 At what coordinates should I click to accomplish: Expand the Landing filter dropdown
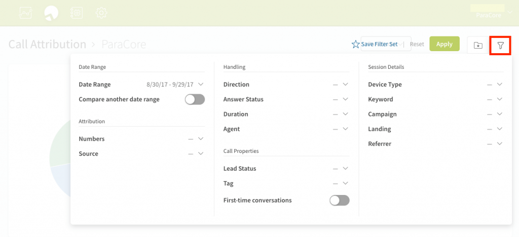coord(500,129)
